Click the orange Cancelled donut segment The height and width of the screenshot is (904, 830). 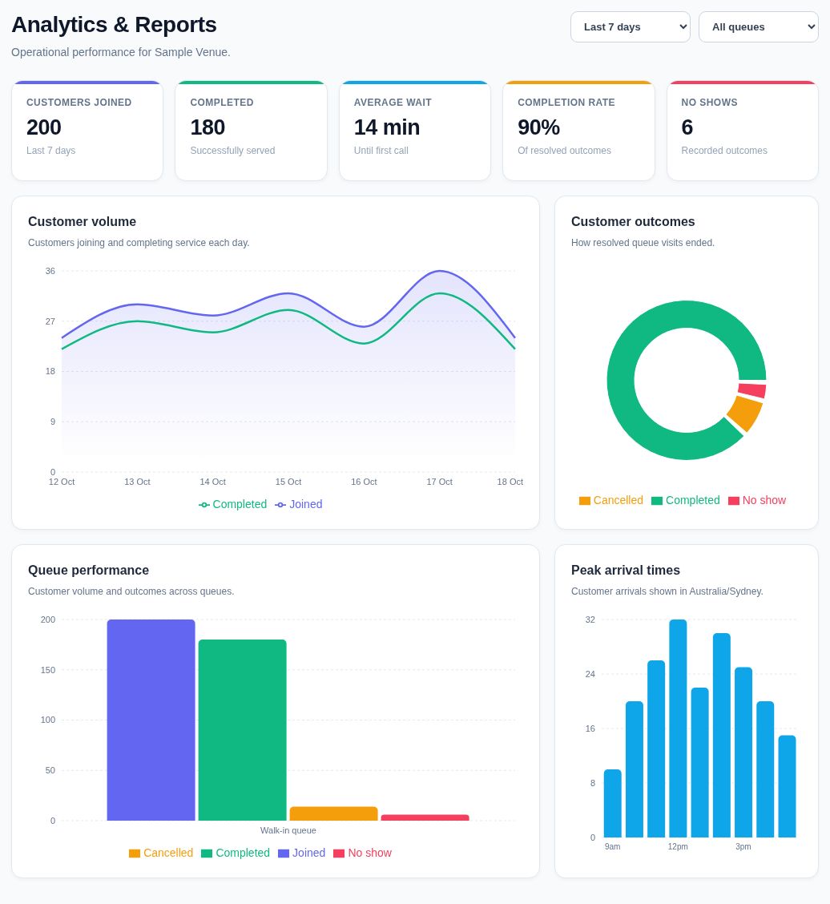coord(745,413)
